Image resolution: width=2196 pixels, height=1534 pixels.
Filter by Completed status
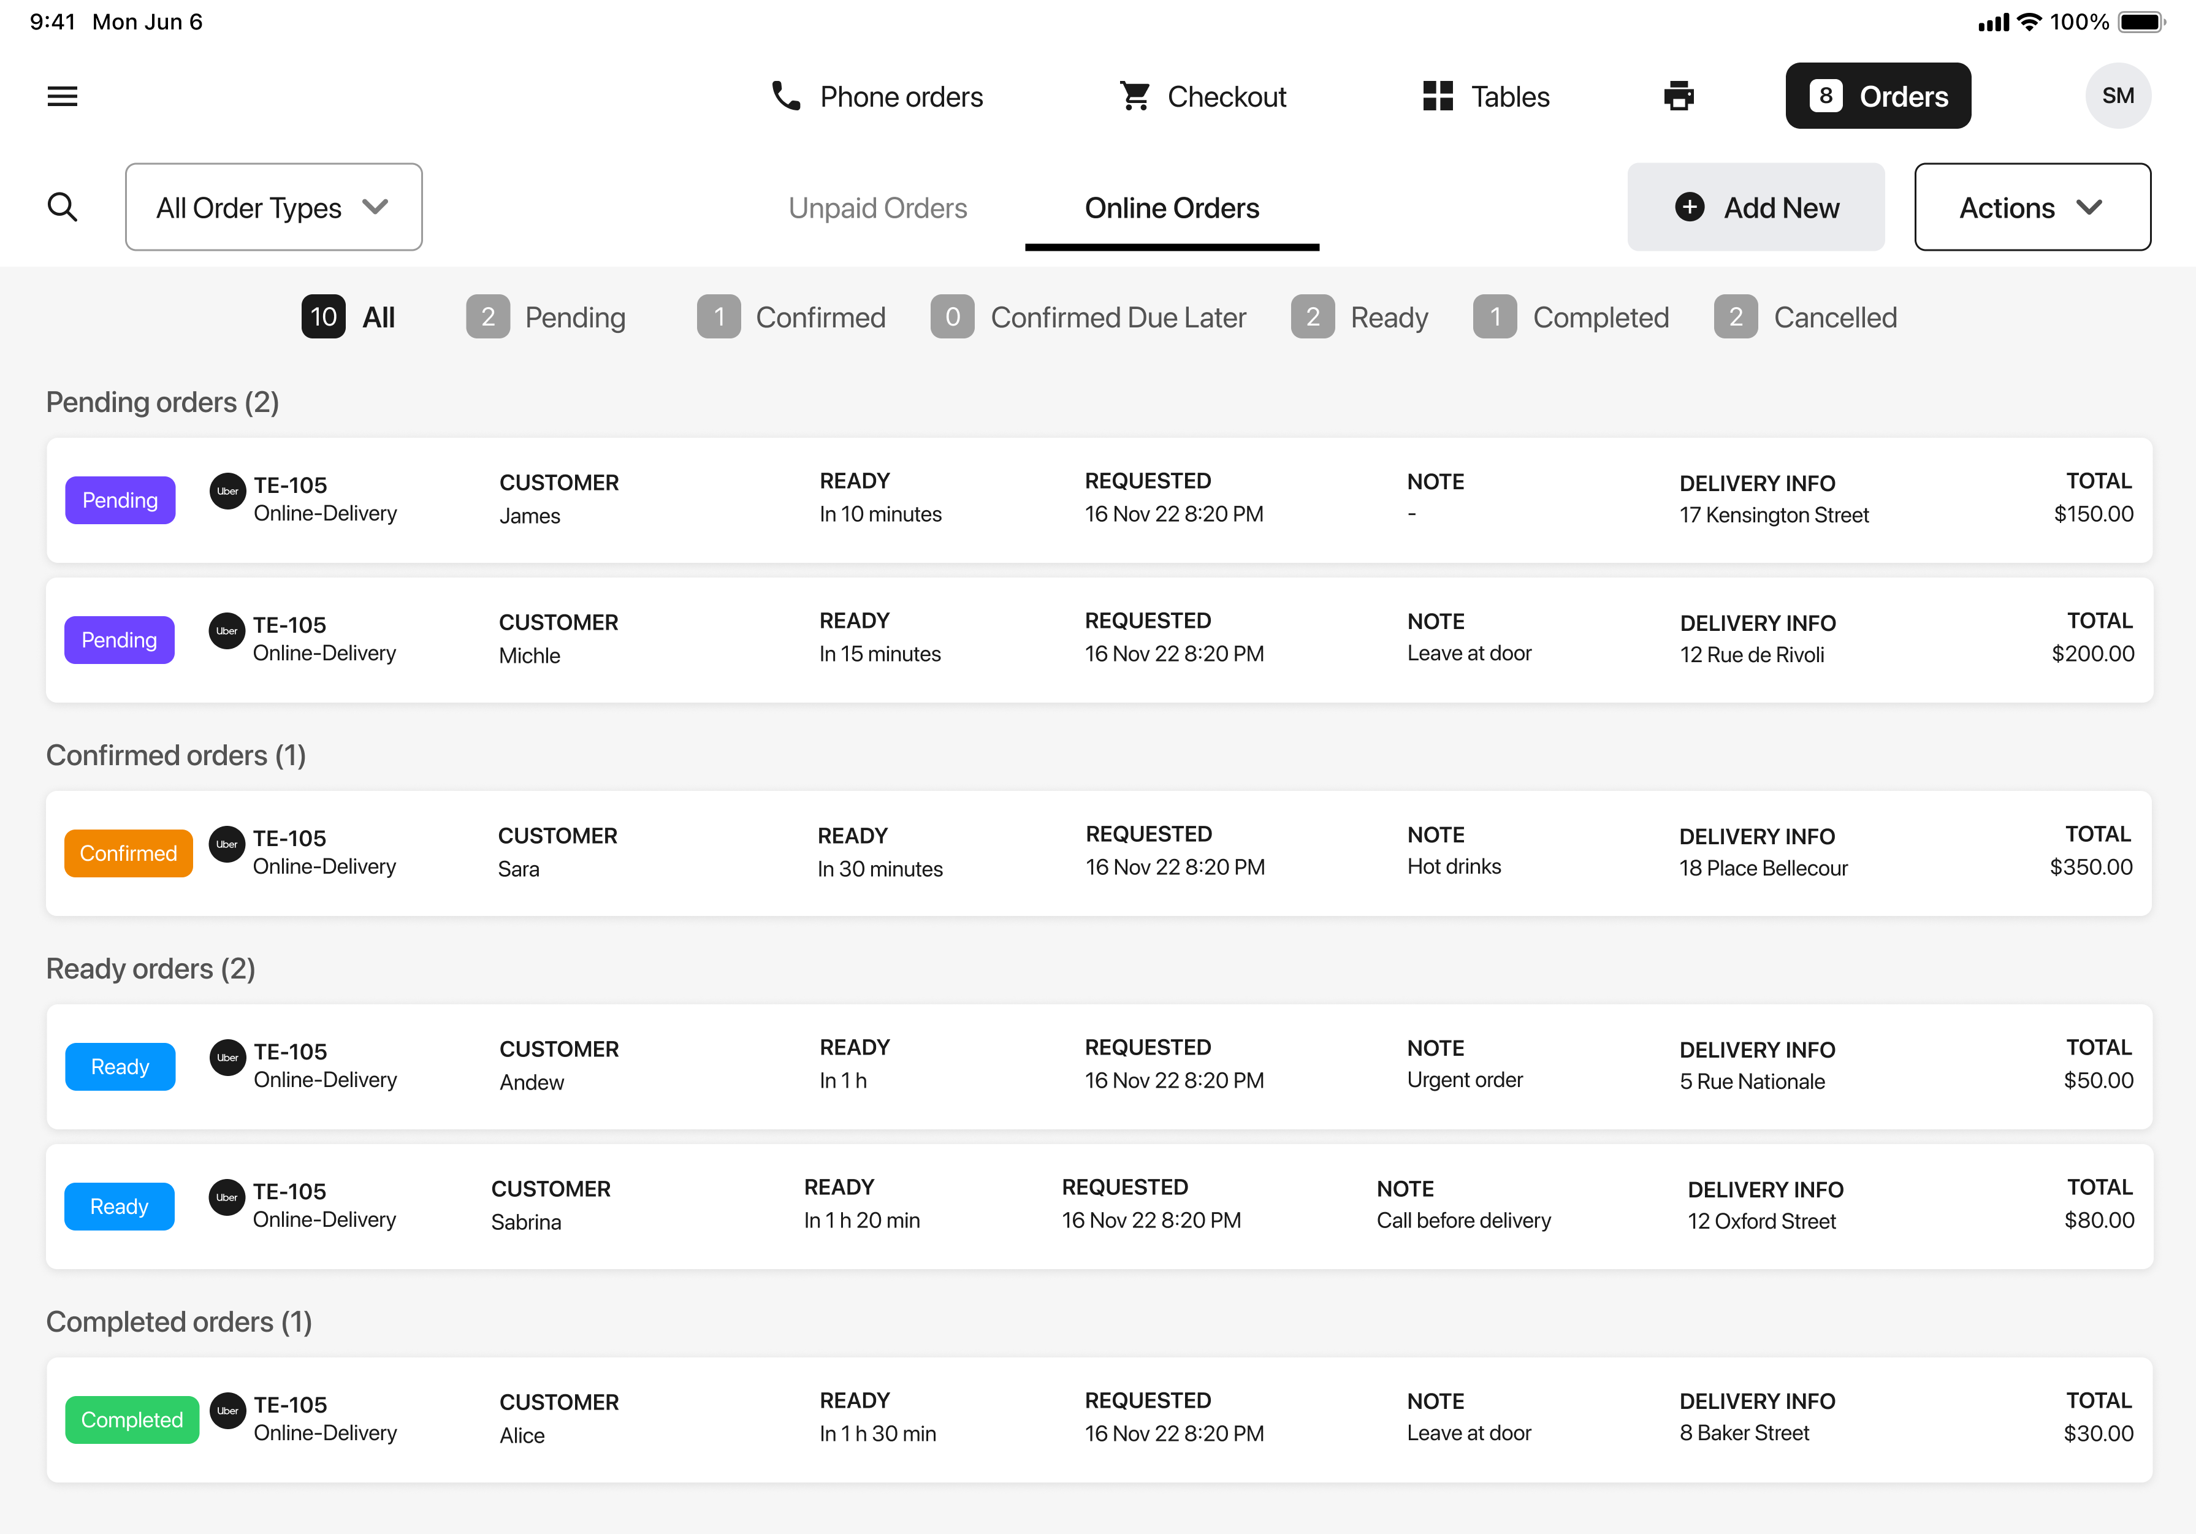[x=1571, y=316]
